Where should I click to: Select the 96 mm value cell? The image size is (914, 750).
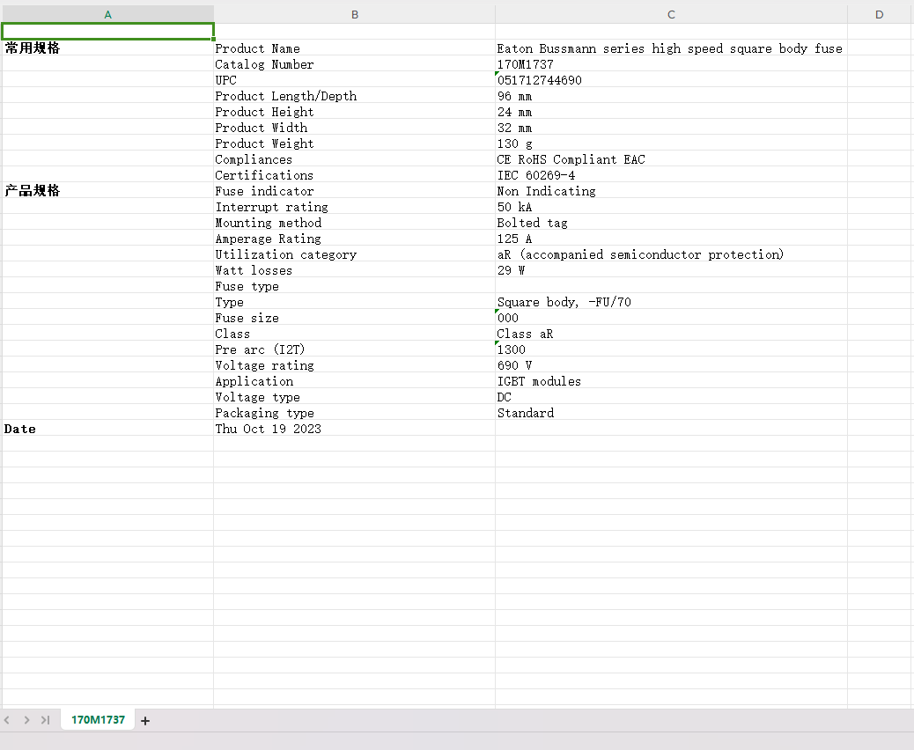coord(671,96)
